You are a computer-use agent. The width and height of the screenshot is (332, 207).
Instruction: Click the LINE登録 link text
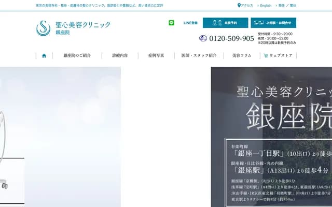190,23
